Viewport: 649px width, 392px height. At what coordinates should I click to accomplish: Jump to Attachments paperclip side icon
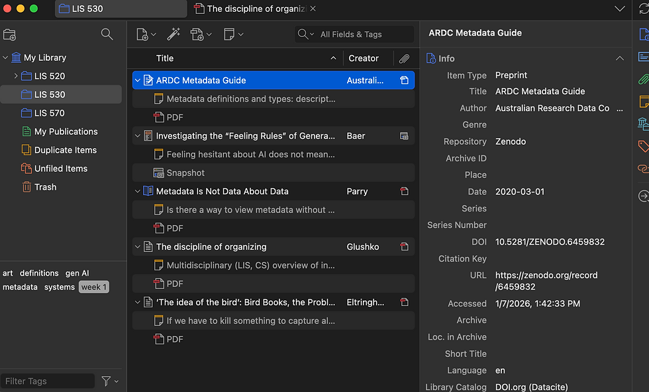click(x=644, y=79)
